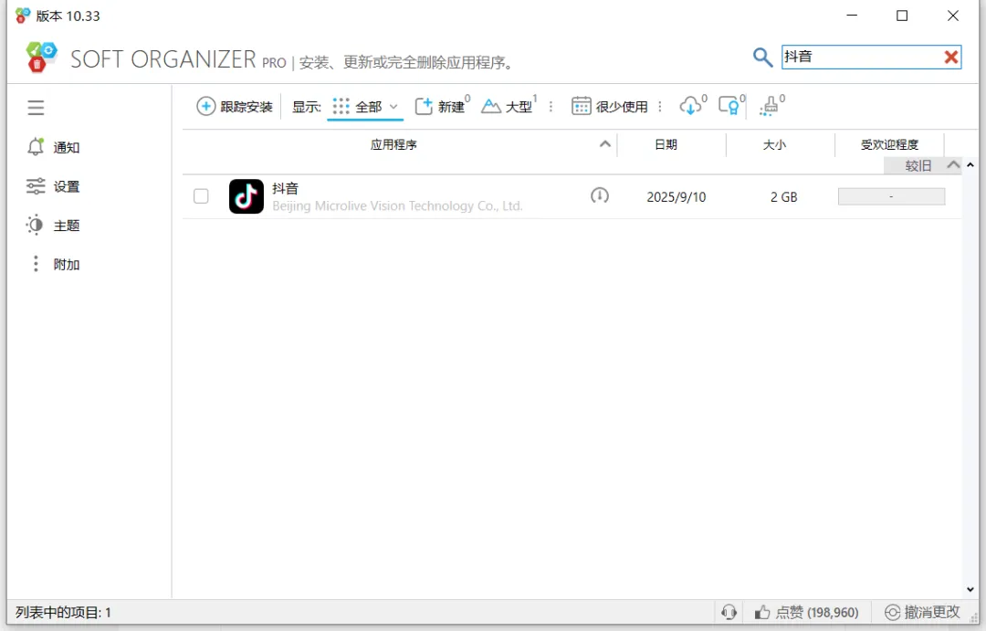Click the 撤消更改 undo changes button

[x=922, y=612]
